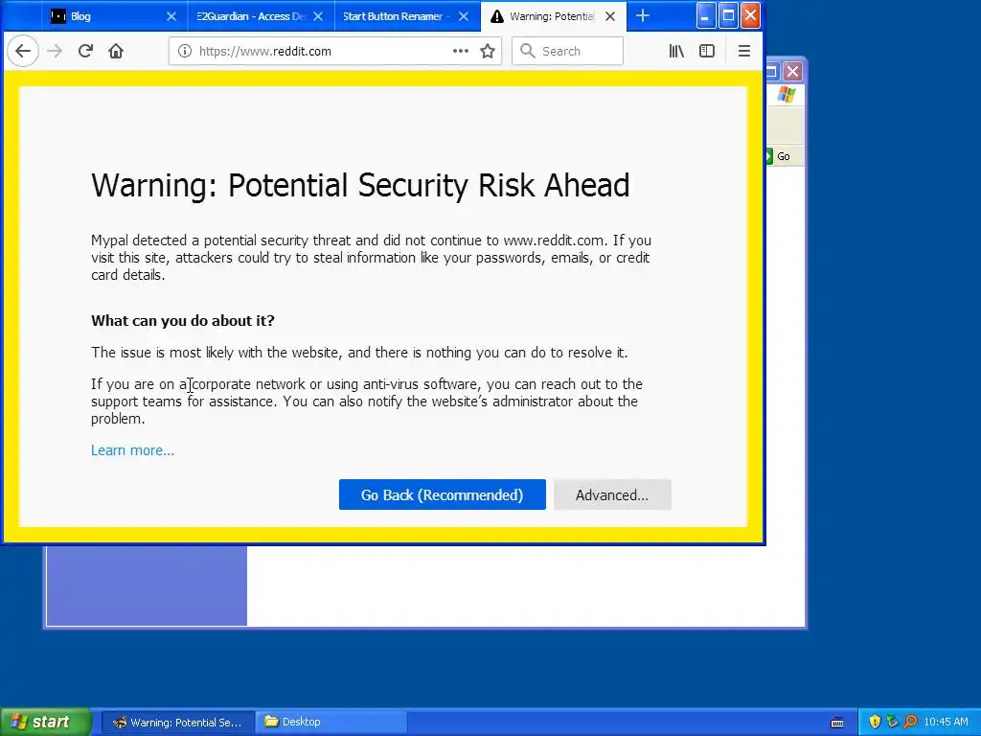981x736 pixels.
Task: Switch to E2Guardian - Access Denied tab
Action: [x=261, y=17]
